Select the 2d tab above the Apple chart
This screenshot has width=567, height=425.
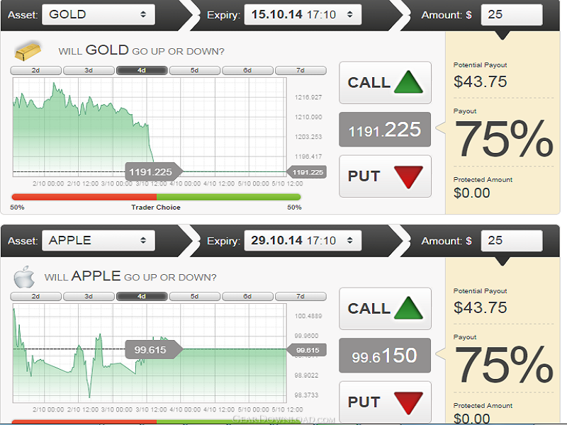pos(36,296)
